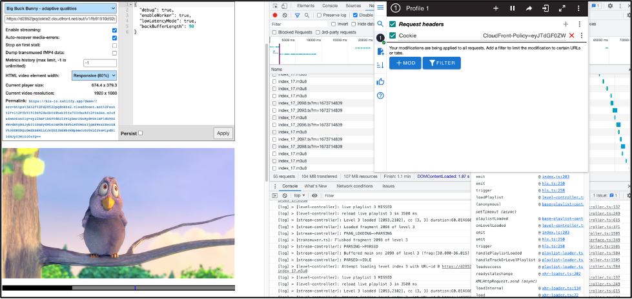Click the sign-in icon in Profile 1 bar
This screenshot has height=299, width=632.
[545, 8]
